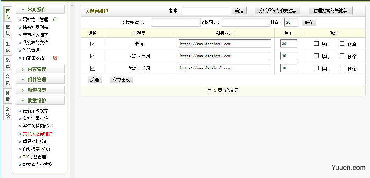370x178 pixels.
Task: Click 管理搜索的关键字 button
Action: tap(330, 11)
